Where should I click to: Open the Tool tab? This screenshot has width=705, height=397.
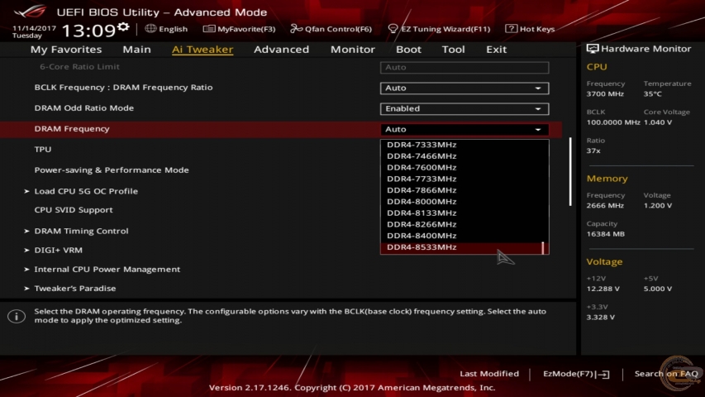coord(453,49)
